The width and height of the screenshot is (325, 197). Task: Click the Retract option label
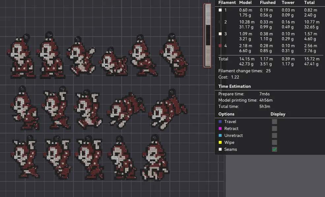click(231, 129)
